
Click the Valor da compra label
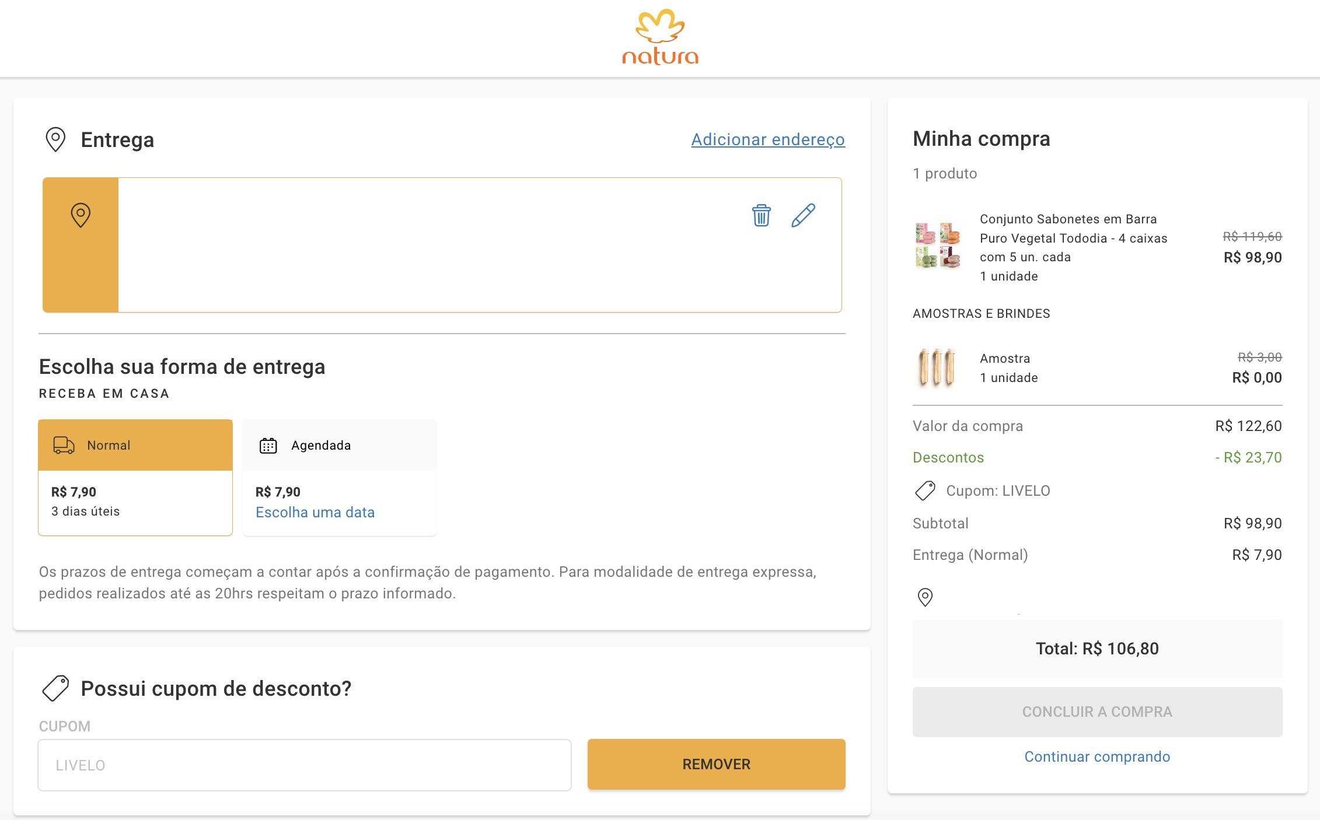tap(968, 426)
